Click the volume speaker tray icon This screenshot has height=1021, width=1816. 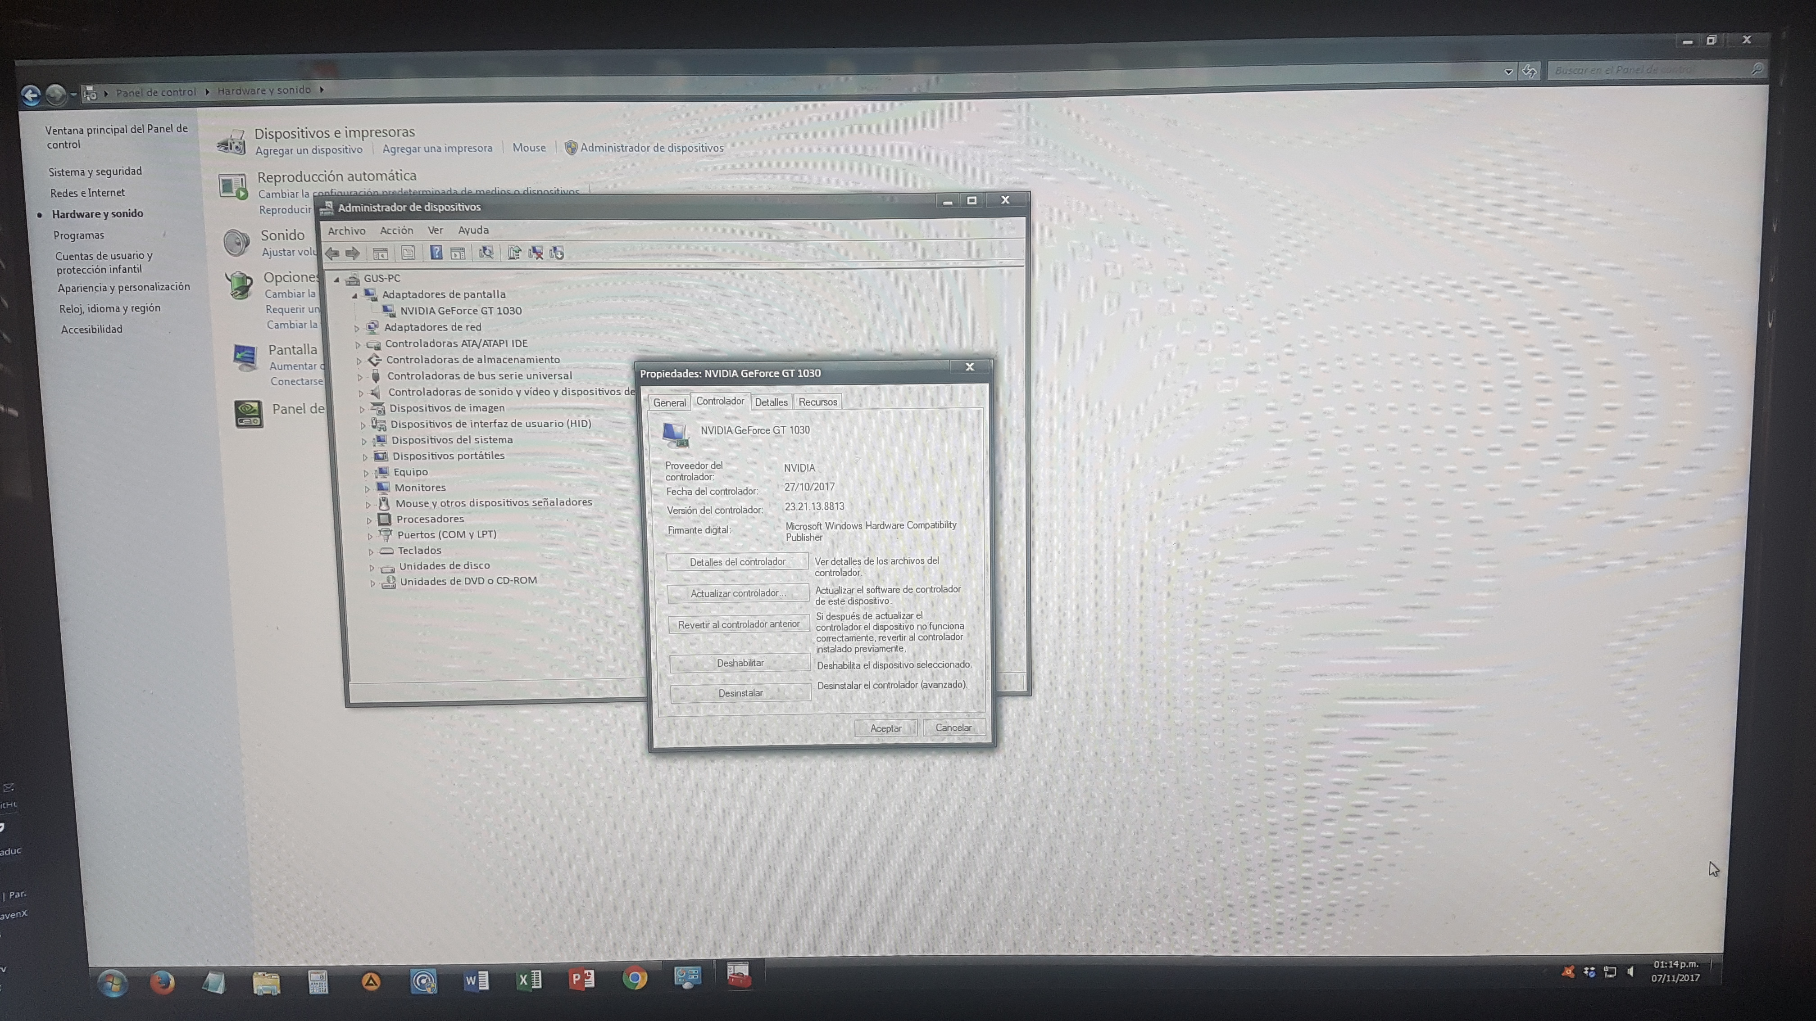coord(1630,971)
